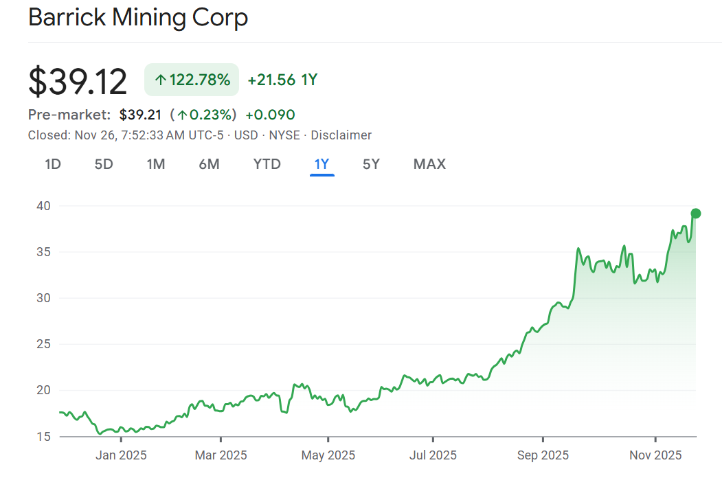Screen dimensions: 722x478
Task: Click the green up arrow in the 122.78% badge
Action: (x=160, y=80)
